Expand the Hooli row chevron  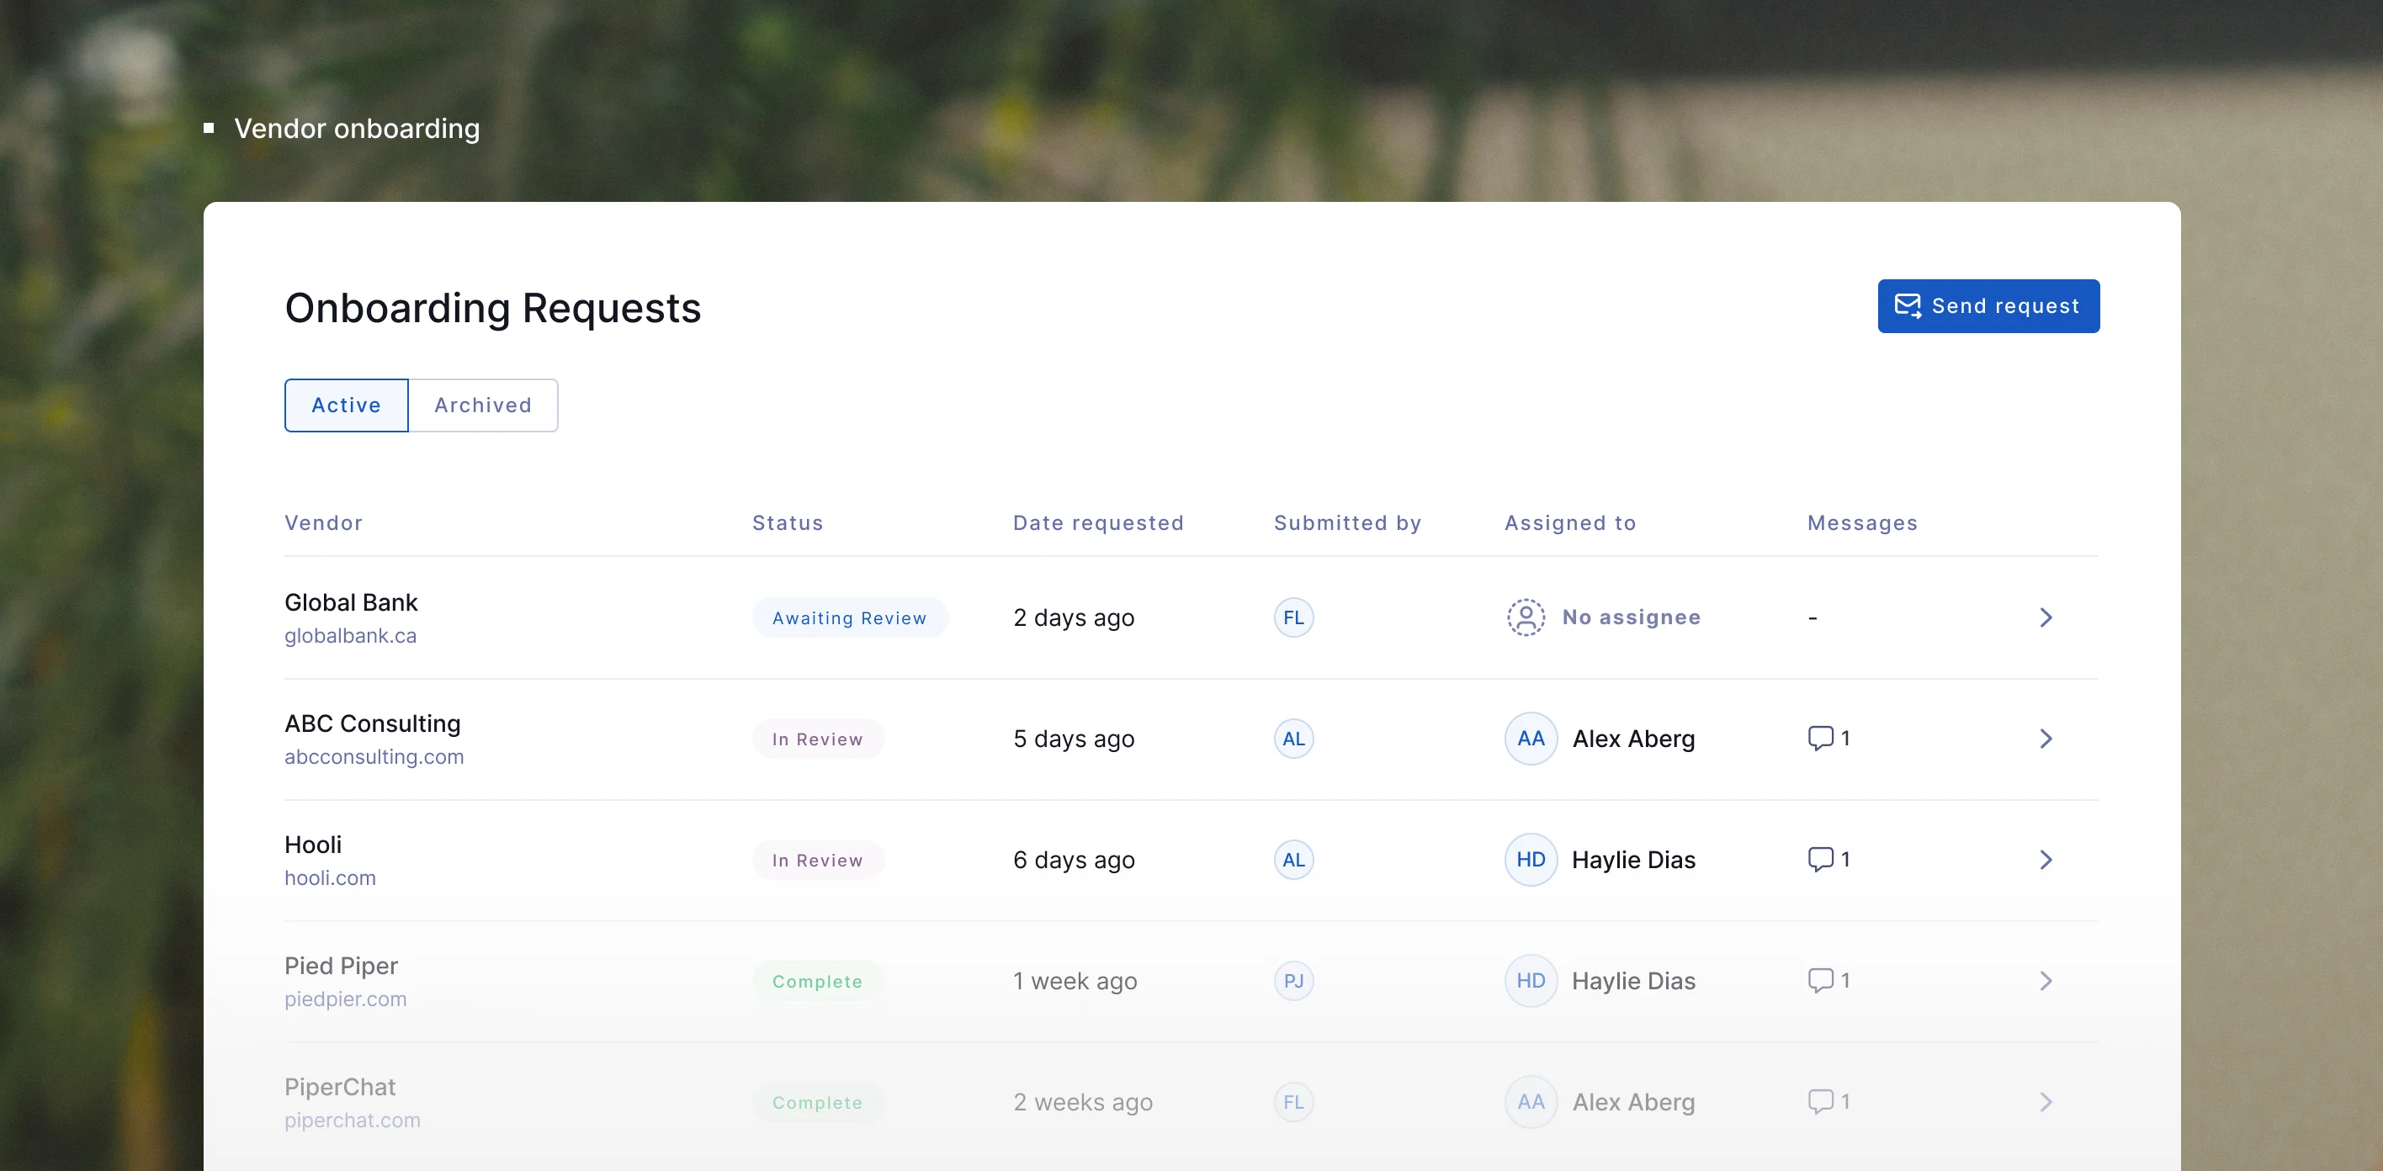[2046, 859]
